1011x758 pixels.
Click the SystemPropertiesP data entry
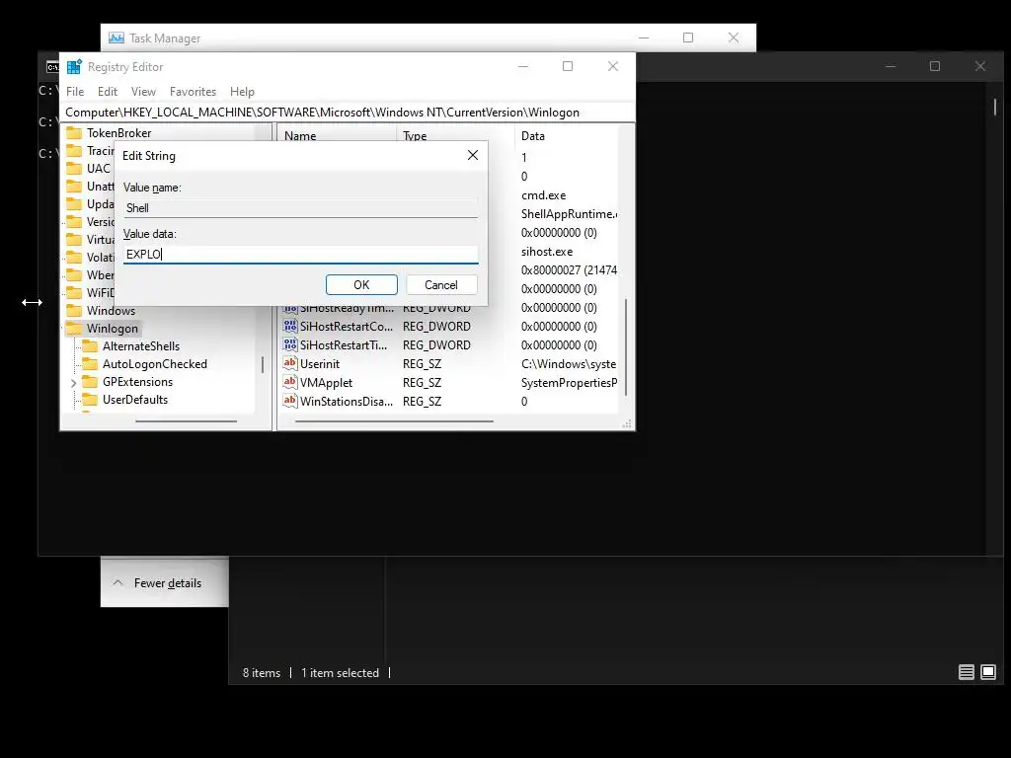tap(569, 383)
